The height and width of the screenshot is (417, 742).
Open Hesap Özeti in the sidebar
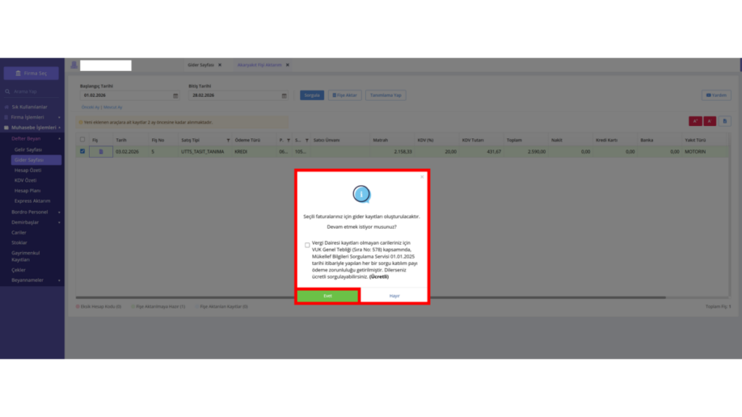[x=28, y=170]
